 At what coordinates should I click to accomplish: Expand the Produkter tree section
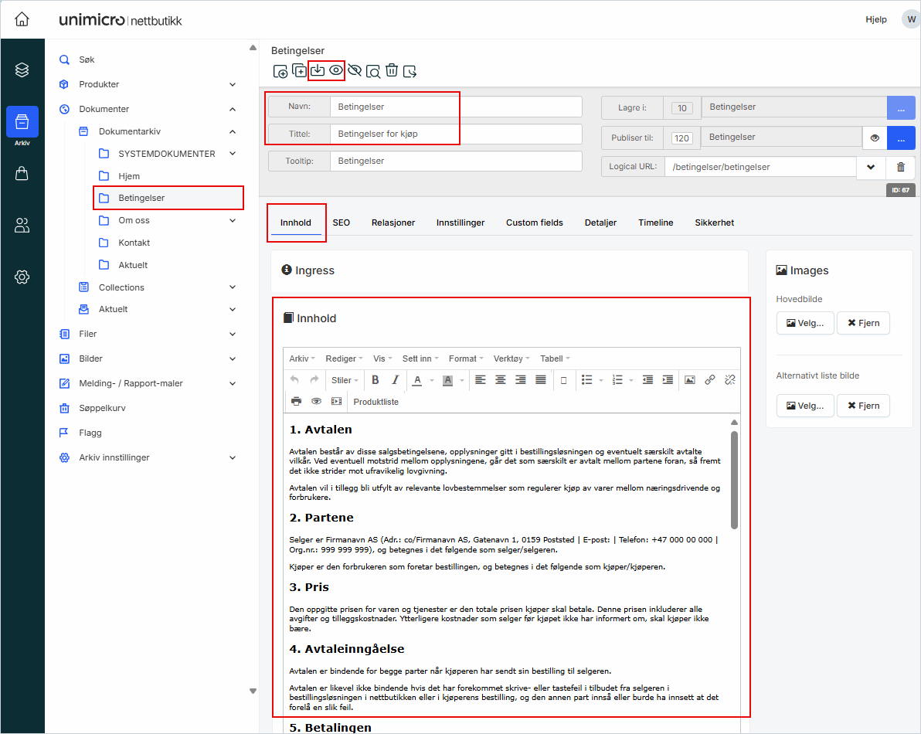233,84
